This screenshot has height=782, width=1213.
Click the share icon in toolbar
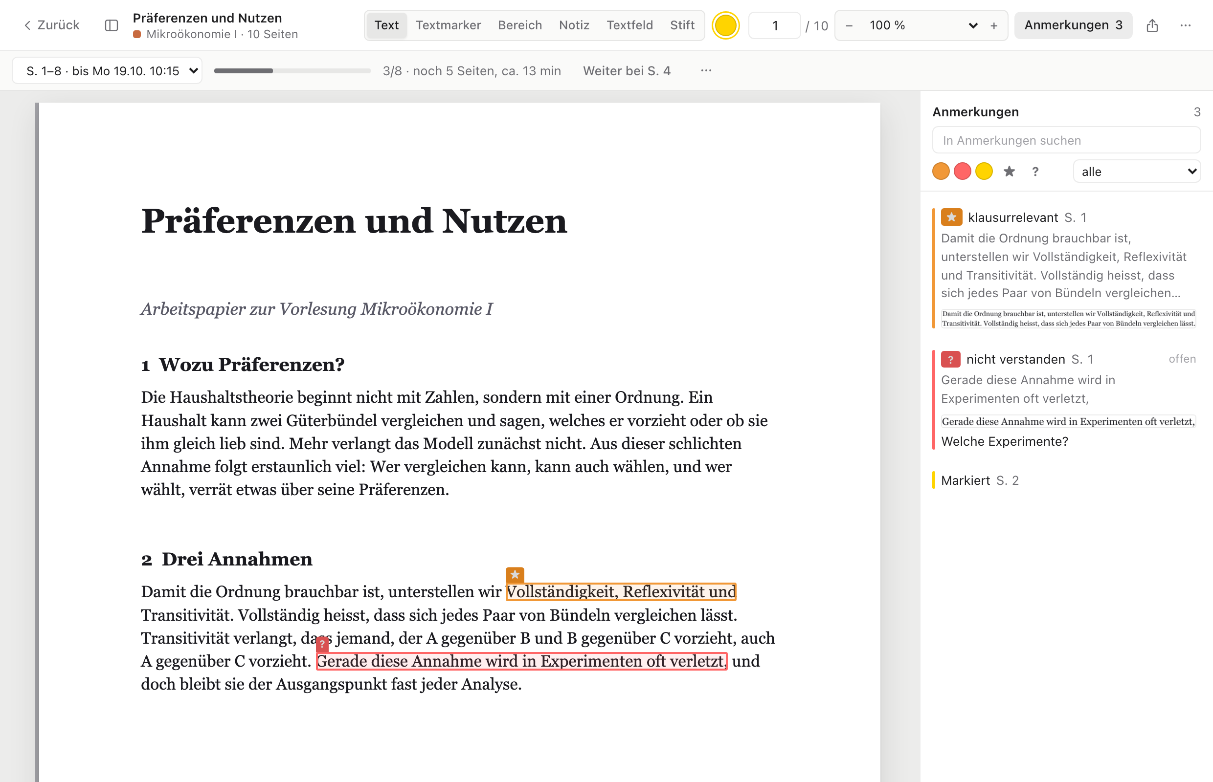point(1151,25)
